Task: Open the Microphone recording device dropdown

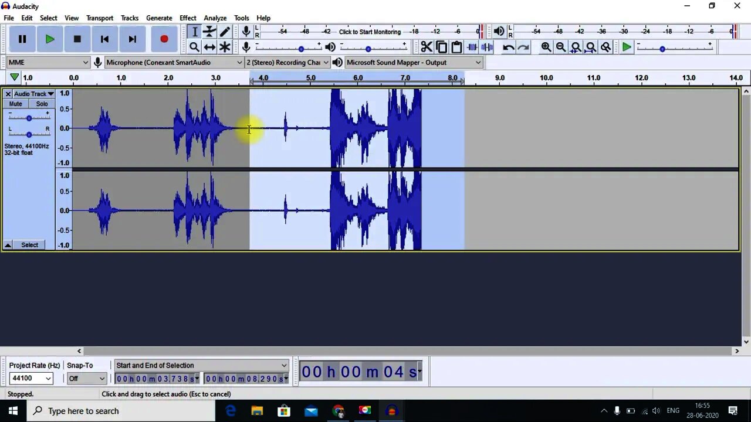Action: click(x=174, y=62)
